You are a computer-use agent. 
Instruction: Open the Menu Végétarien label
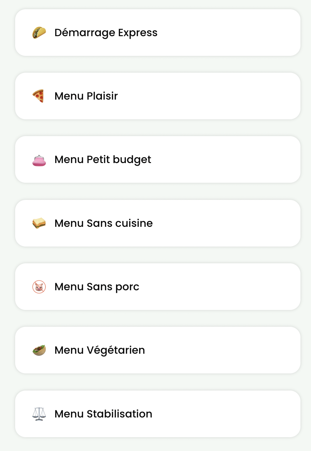point(100,350)
